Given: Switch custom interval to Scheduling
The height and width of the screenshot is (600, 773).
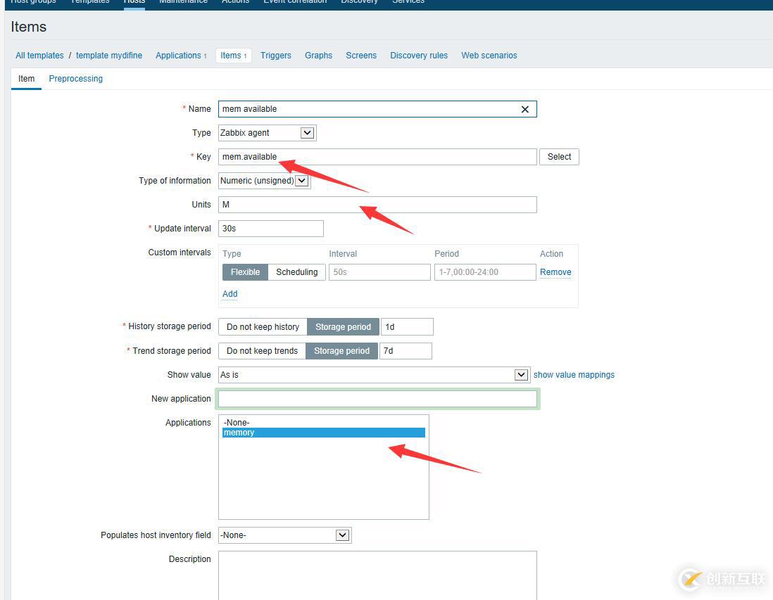Looking at the screenshot, I should (296, 272).
